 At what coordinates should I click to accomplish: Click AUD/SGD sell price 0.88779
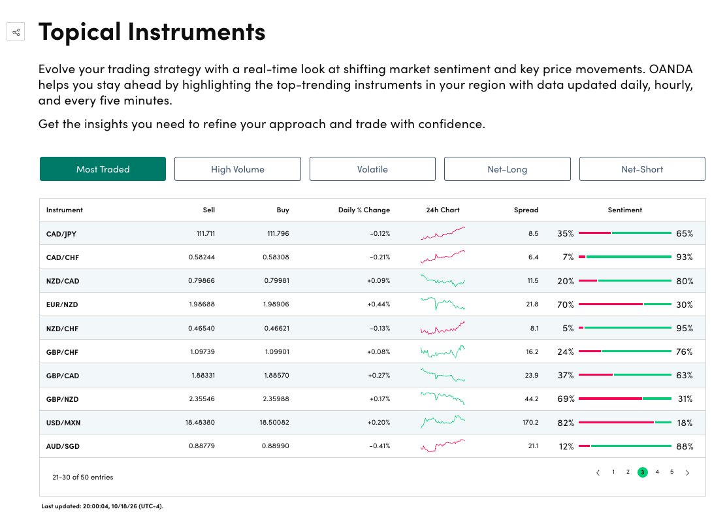(x=202, y=446)
